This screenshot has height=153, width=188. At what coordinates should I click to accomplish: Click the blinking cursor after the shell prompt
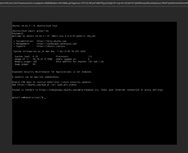[x=45, y=98]
